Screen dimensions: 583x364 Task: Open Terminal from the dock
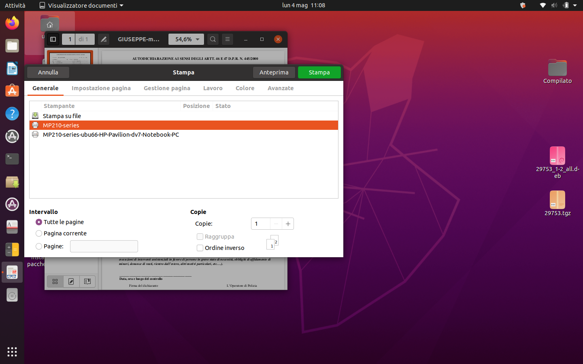click(12, 159)
